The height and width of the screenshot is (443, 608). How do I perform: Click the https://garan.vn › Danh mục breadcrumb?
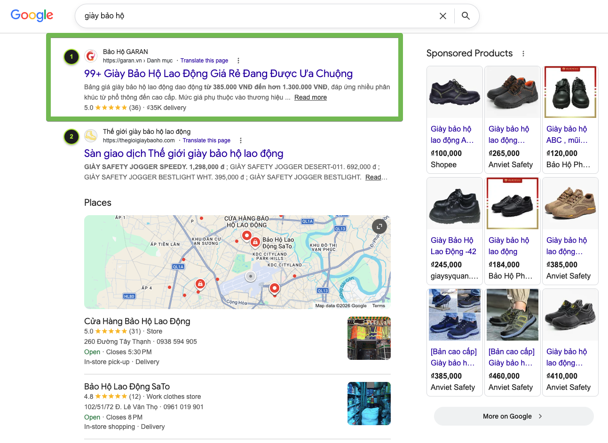click(x=138, y=61)
